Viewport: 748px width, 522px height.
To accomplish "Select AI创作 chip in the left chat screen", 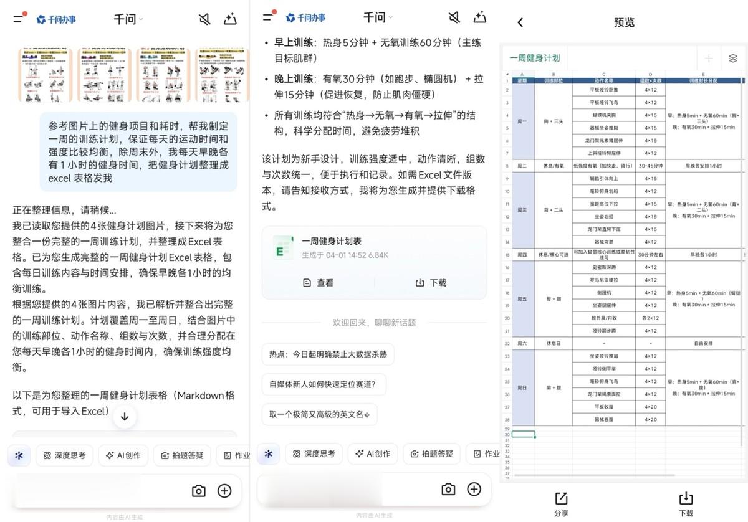I will coord(123,455).
